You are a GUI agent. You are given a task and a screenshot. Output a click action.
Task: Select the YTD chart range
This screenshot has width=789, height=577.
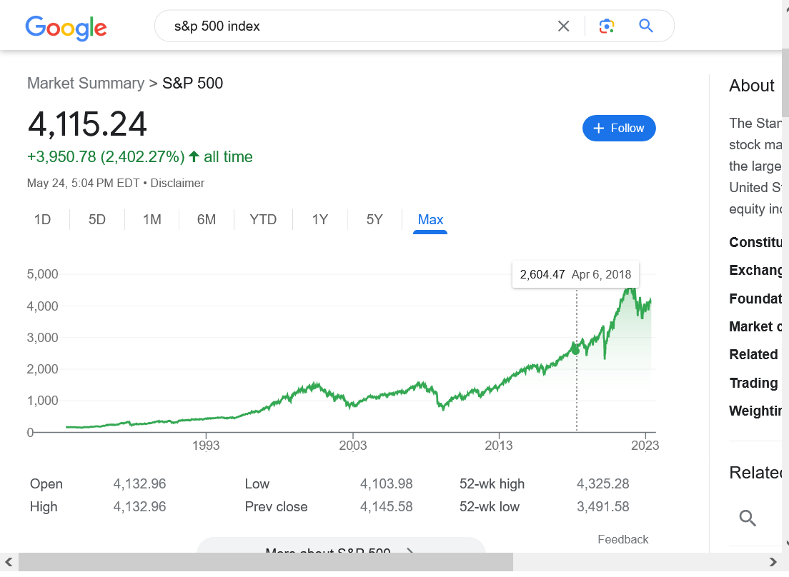pos(263,219)
